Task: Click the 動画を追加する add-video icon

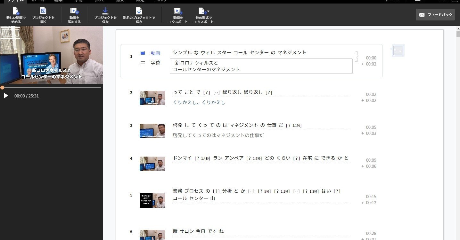Action: (x=74, y=13)
